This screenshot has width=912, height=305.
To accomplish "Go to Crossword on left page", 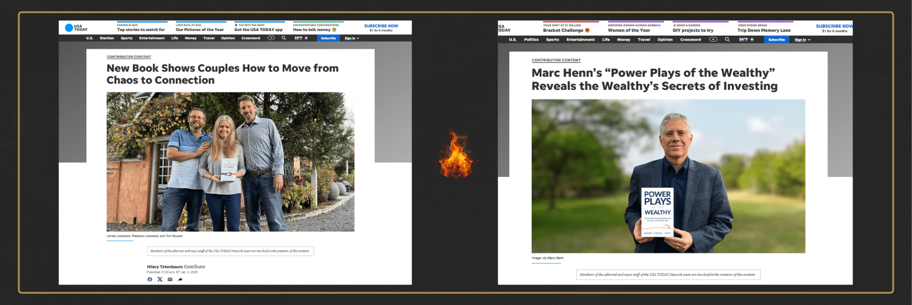I will [251, 38].
